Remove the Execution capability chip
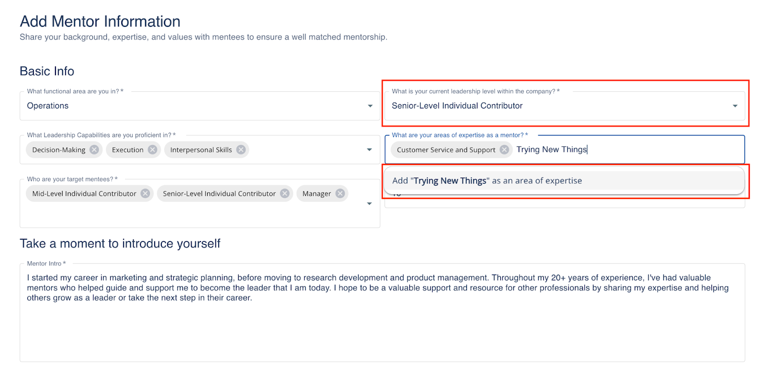Viewport: 764px width, 370px height. (x=152, y=150)
